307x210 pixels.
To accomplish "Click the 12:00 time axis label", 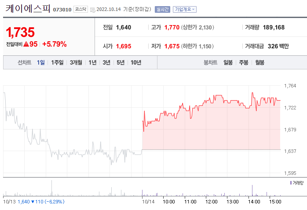I will 212,202.
